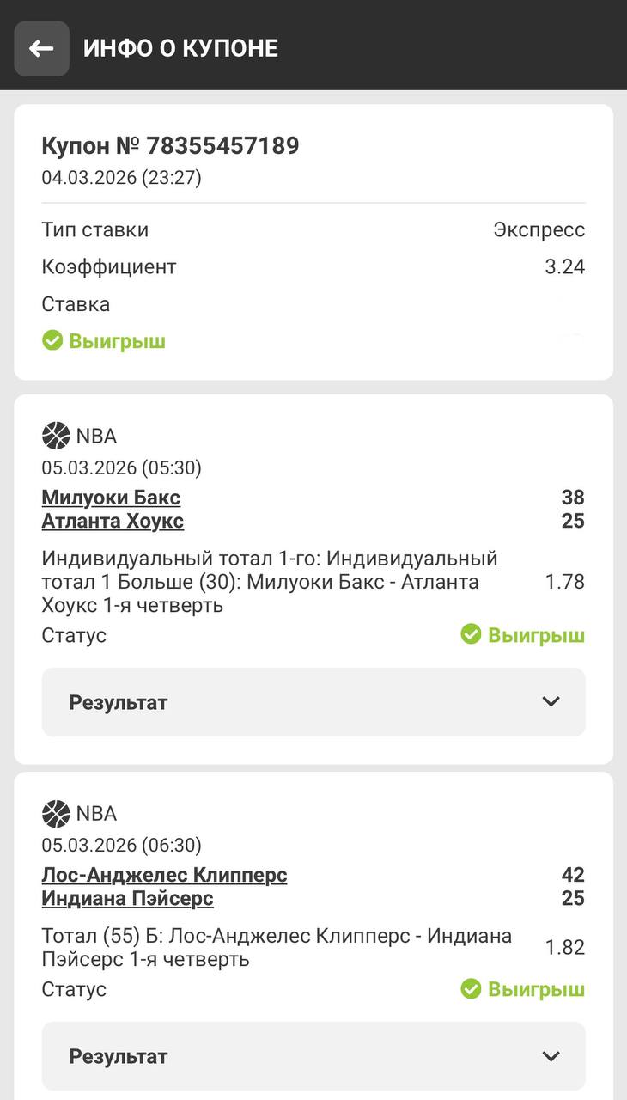Expand Результат for the Bucks–Hawks bet
Screen dimensions: 627x1100
pos(313,702)
